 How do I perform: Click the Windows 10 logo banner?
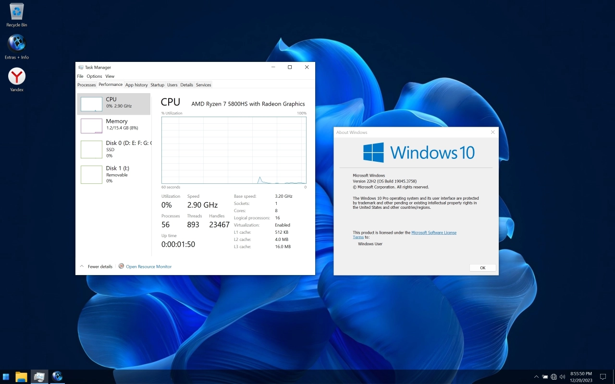tap(418, 153)
